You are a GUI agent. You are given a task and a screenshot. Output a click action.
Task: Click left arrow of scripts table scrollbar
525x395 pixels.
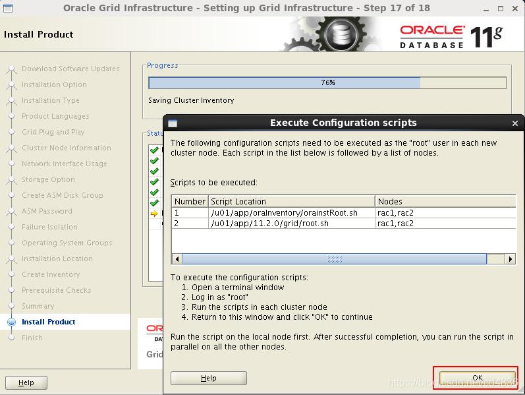[x=177, y=259]
